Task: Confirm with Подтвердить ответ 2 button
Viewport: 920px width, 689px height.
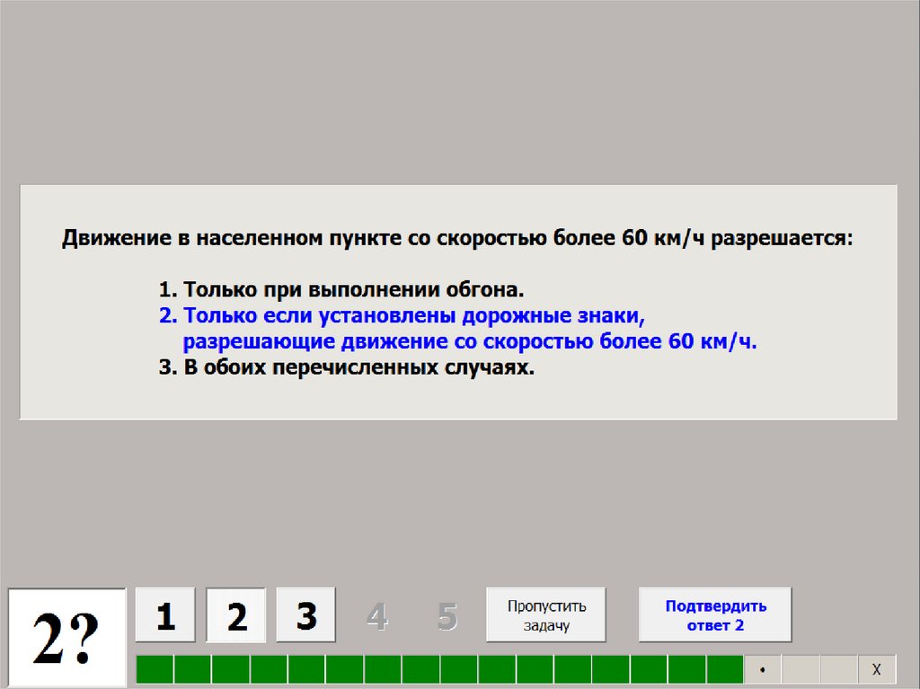Action: coord(715,615)
